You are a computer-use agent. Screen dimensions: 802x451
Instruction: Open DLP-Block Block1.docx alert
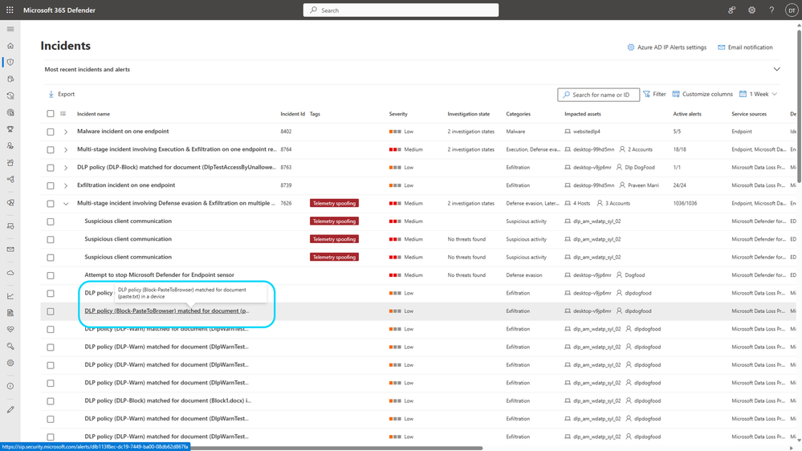168,400
